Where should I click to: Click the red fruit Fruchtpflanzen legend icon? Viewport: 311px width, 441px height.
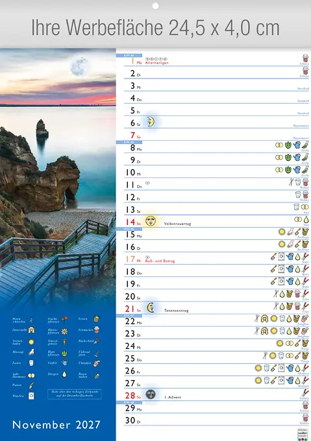(64, 320)
